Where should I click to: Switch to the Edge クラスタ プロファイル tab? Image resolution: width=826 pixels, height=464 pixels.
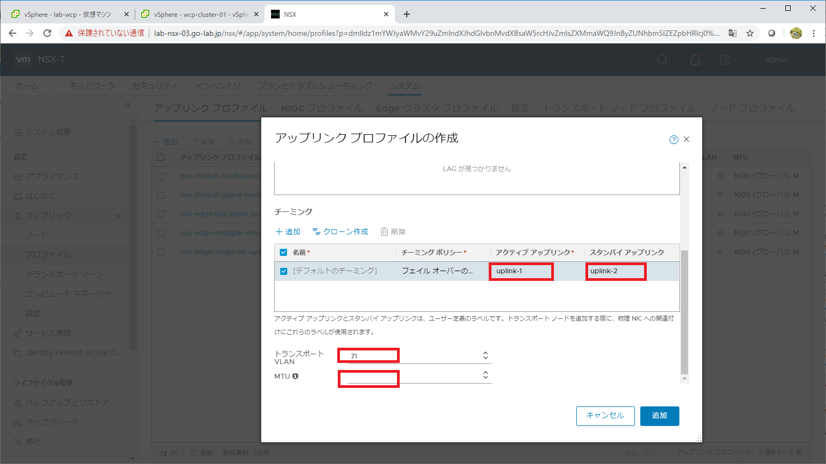[437, 108]
